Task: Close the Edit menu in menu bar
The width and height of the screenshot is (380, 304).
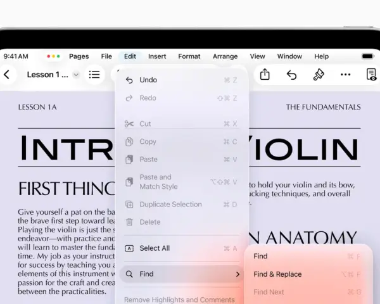Action: tap(130, 56)
